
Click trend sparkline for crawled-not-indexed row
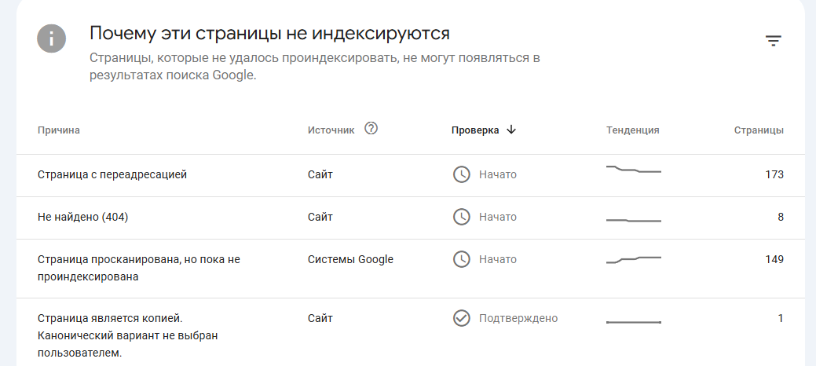tap(634, 260)
